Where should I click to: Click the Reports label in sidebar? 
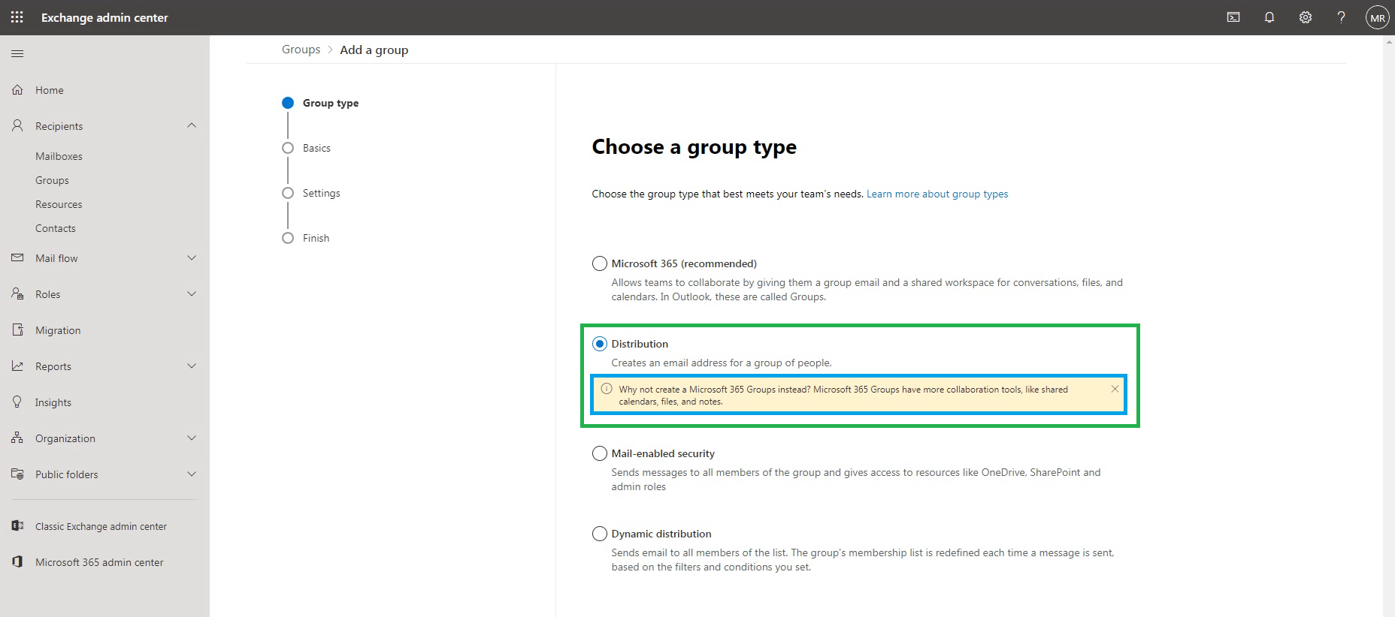click(x=53, y=366)
